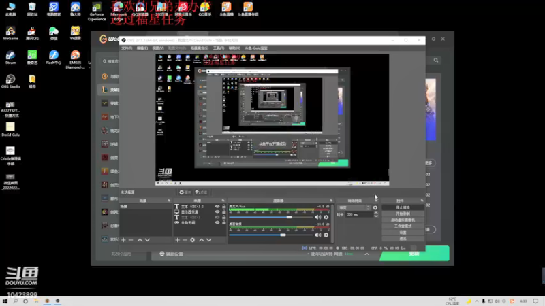The width and height of the screenshot is (545, 306).
Task: Add a scene with the plus icon in 场景 panel
Action: coord(123,240)
